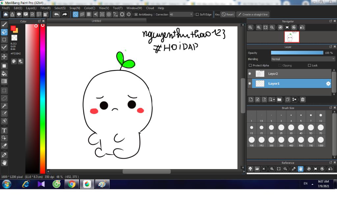Viewport: 337px width, 217px height.
Task: Zoom in within the Navigator panel
Action: 259,28
